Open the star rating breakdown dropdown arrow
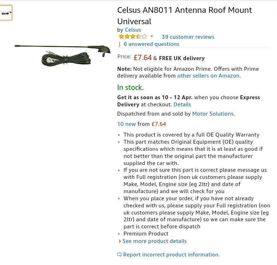 point(152,36)
